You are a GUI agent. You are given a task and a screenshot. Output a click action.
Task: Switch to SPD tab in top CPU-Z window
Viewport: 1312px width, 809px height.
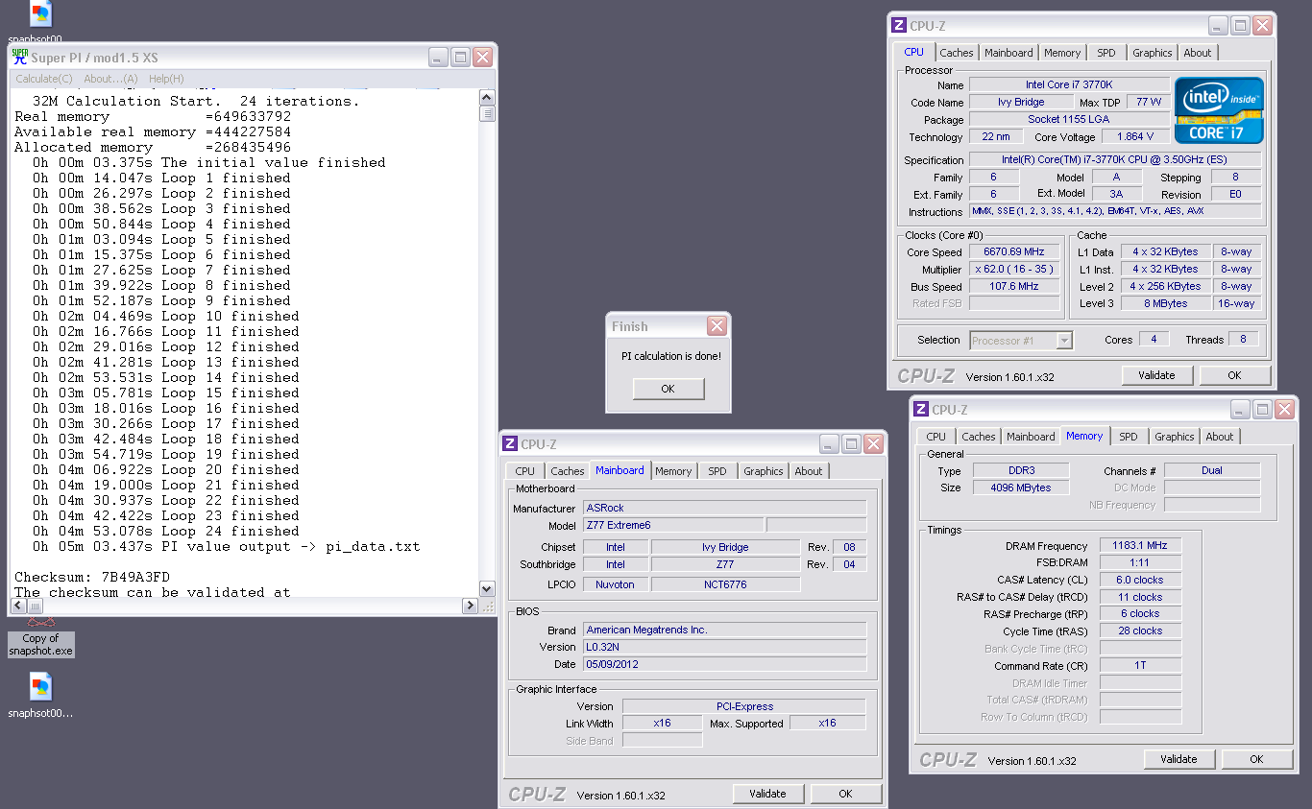(x=1106, y=53)
